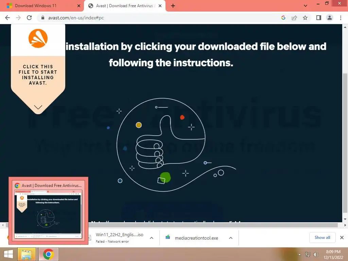The image size is (348, 261).
Task: Go back to the previous page
Action: click(7, 18)
